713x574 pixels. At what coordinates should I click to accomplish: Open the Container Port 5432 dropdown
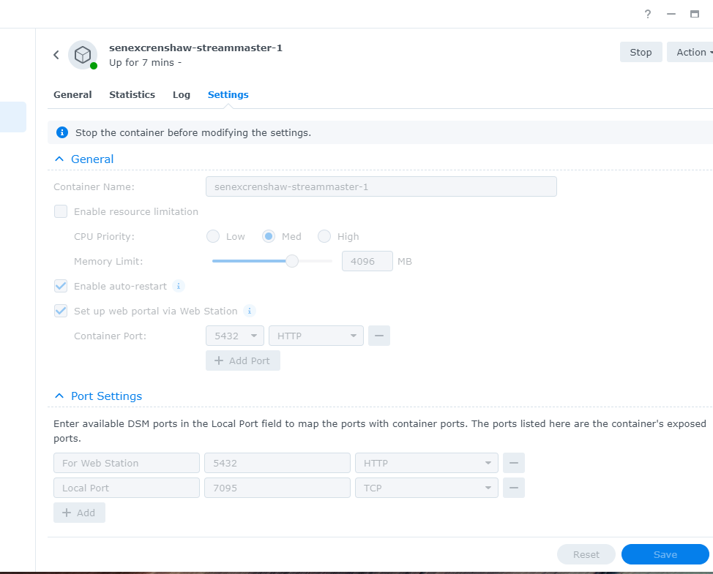[234, 335]
